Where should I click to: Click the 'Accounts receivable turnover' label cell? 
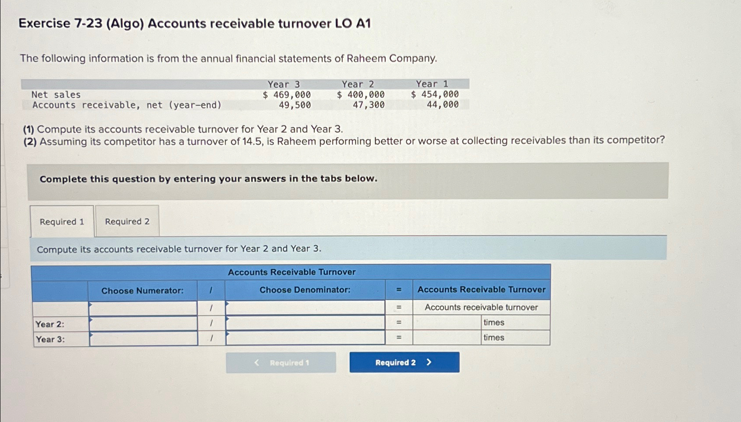[x=481, y=307]
